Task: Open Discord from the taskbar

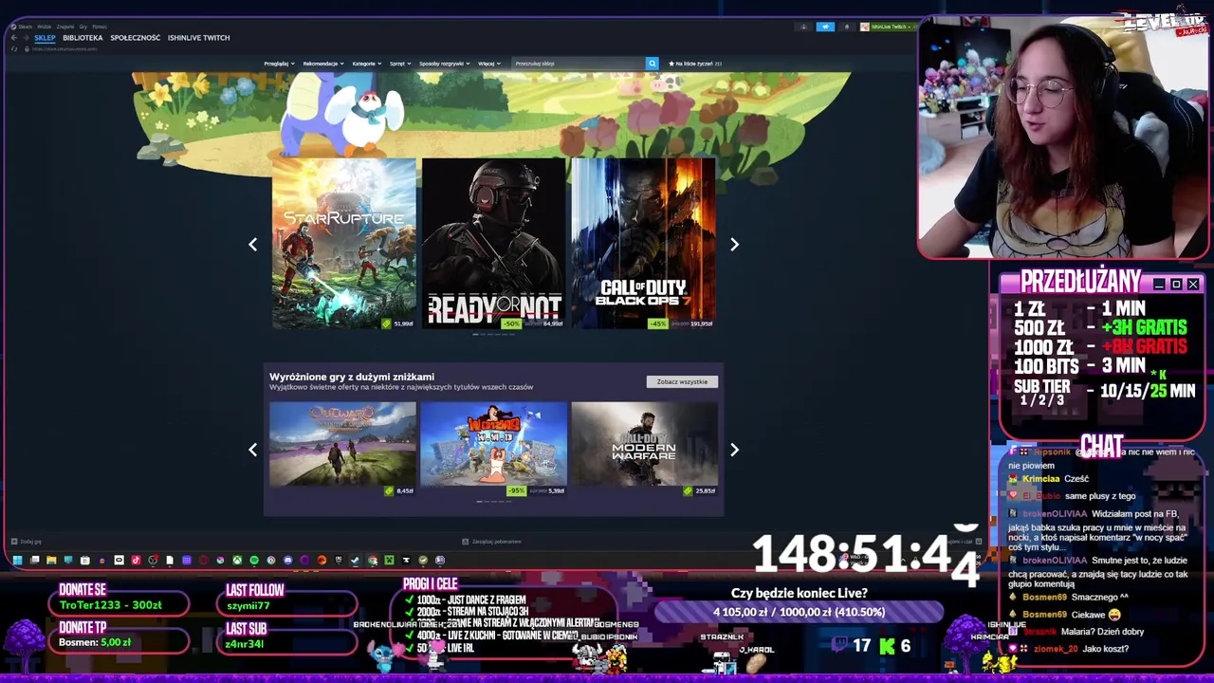Action: (288, 560)
